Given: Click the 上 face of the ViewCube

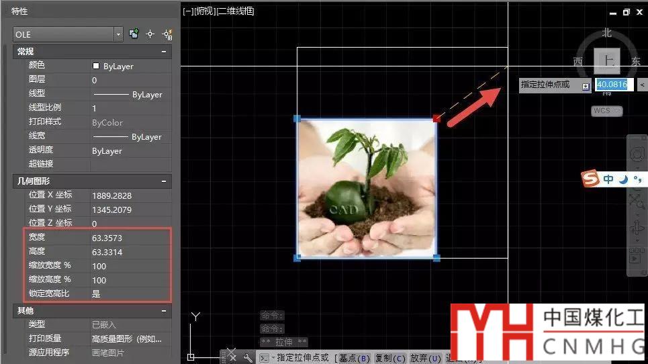Looking at the screenshot, I should click(608, 60).
